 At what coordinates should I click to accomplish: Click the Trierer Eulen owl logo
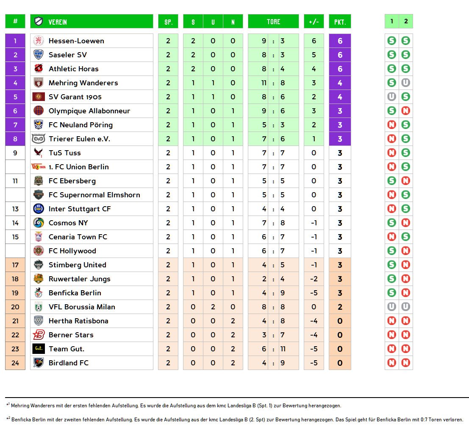pos(39,139)
